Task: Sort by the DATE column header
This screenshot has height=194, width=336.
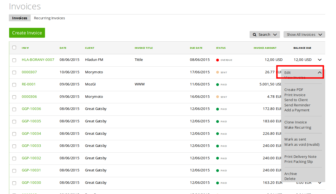Action: [63, 48]
